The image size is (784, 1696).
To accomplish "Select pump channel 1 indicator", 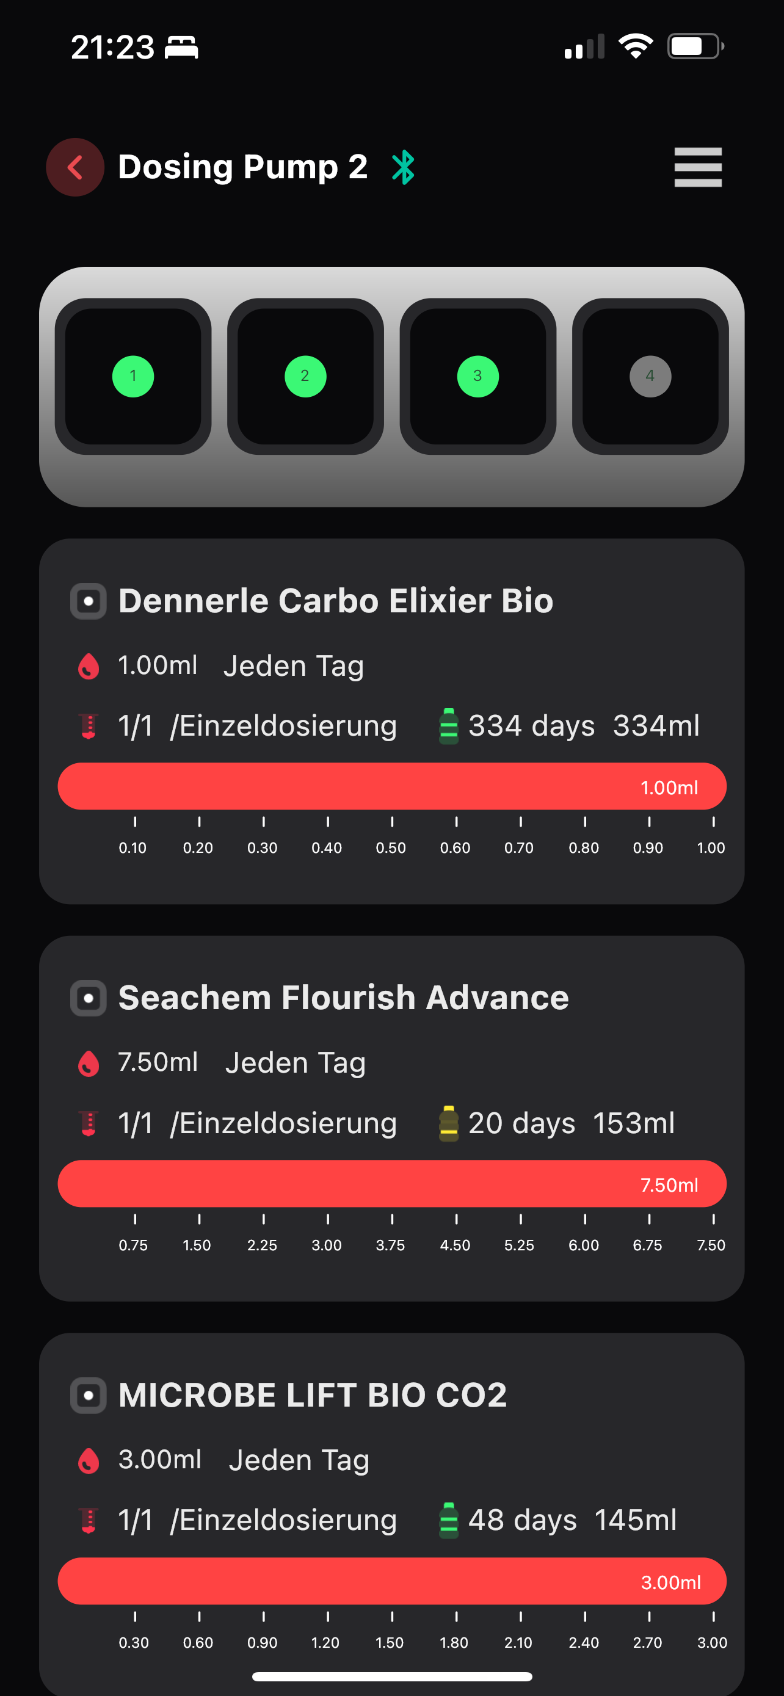I will click(133, 377).
